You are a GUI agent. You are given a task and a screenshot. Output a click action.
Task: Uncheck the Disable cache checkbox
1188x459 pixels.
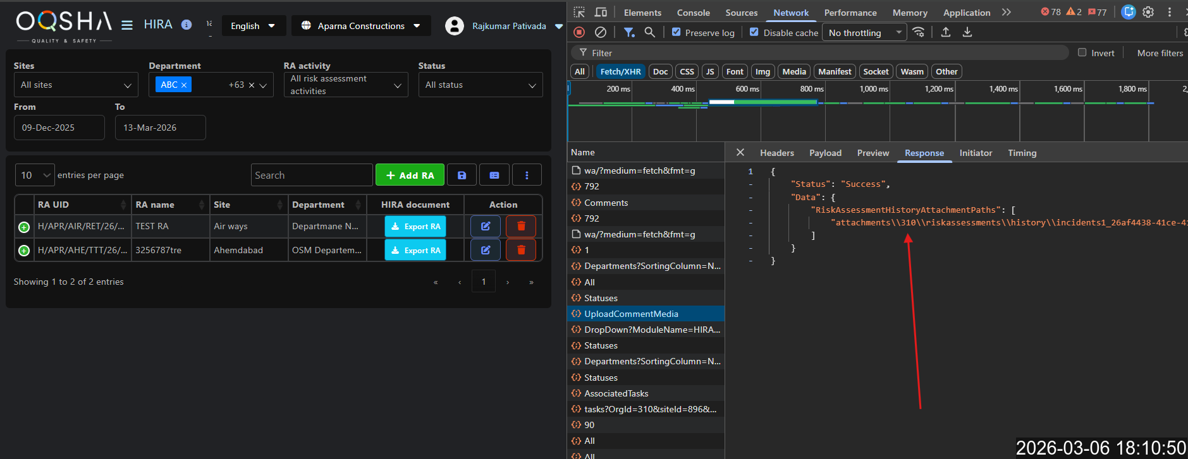tap(754, 32)
